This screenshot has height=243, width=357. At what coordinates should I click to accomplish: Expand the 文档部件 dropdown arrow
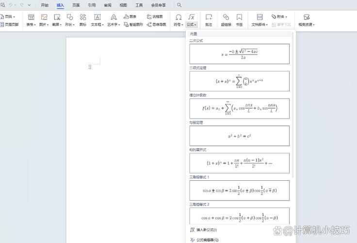[x=267, y=25]
